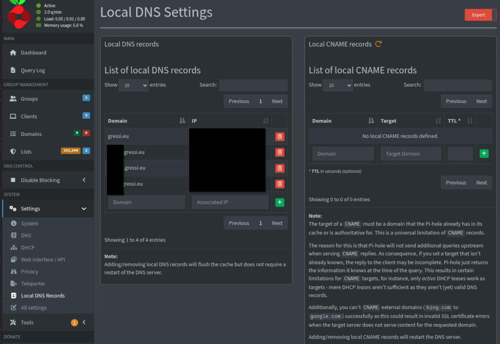This screenshot has height=344, width=500.
Task: Click Previous above the CNAME records table
Action: coord(456,101)
